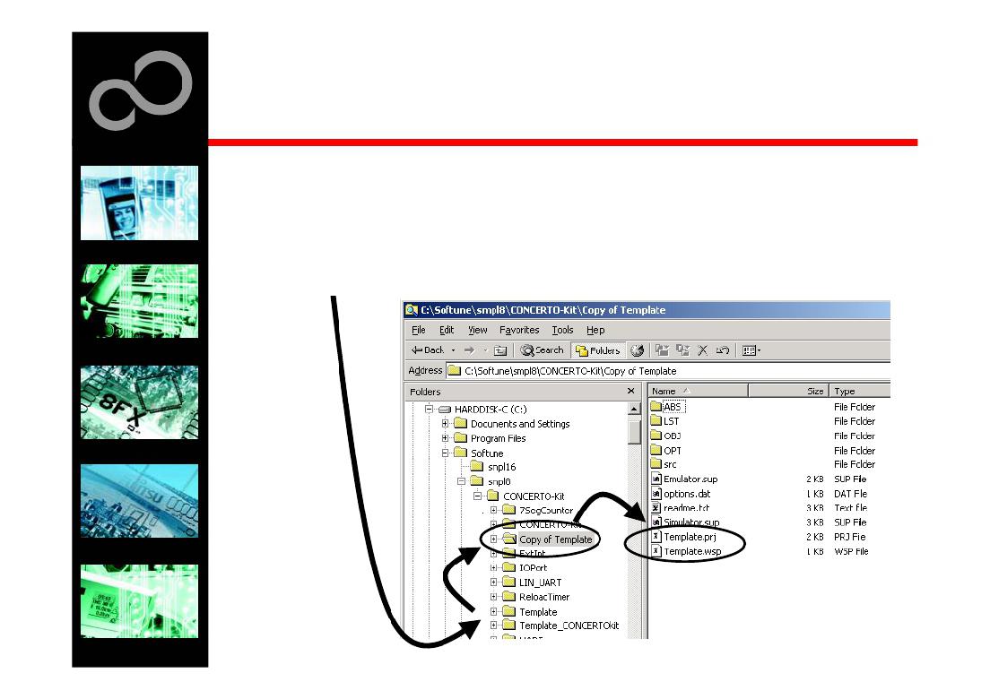
Task: Click the Undo toolbar icon
Action: pyautogui.click(x=723, y=350)
